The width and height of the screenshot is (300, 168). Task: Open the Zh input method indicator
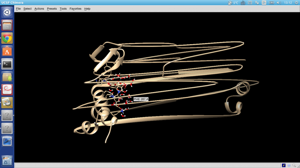pos(264,3)
